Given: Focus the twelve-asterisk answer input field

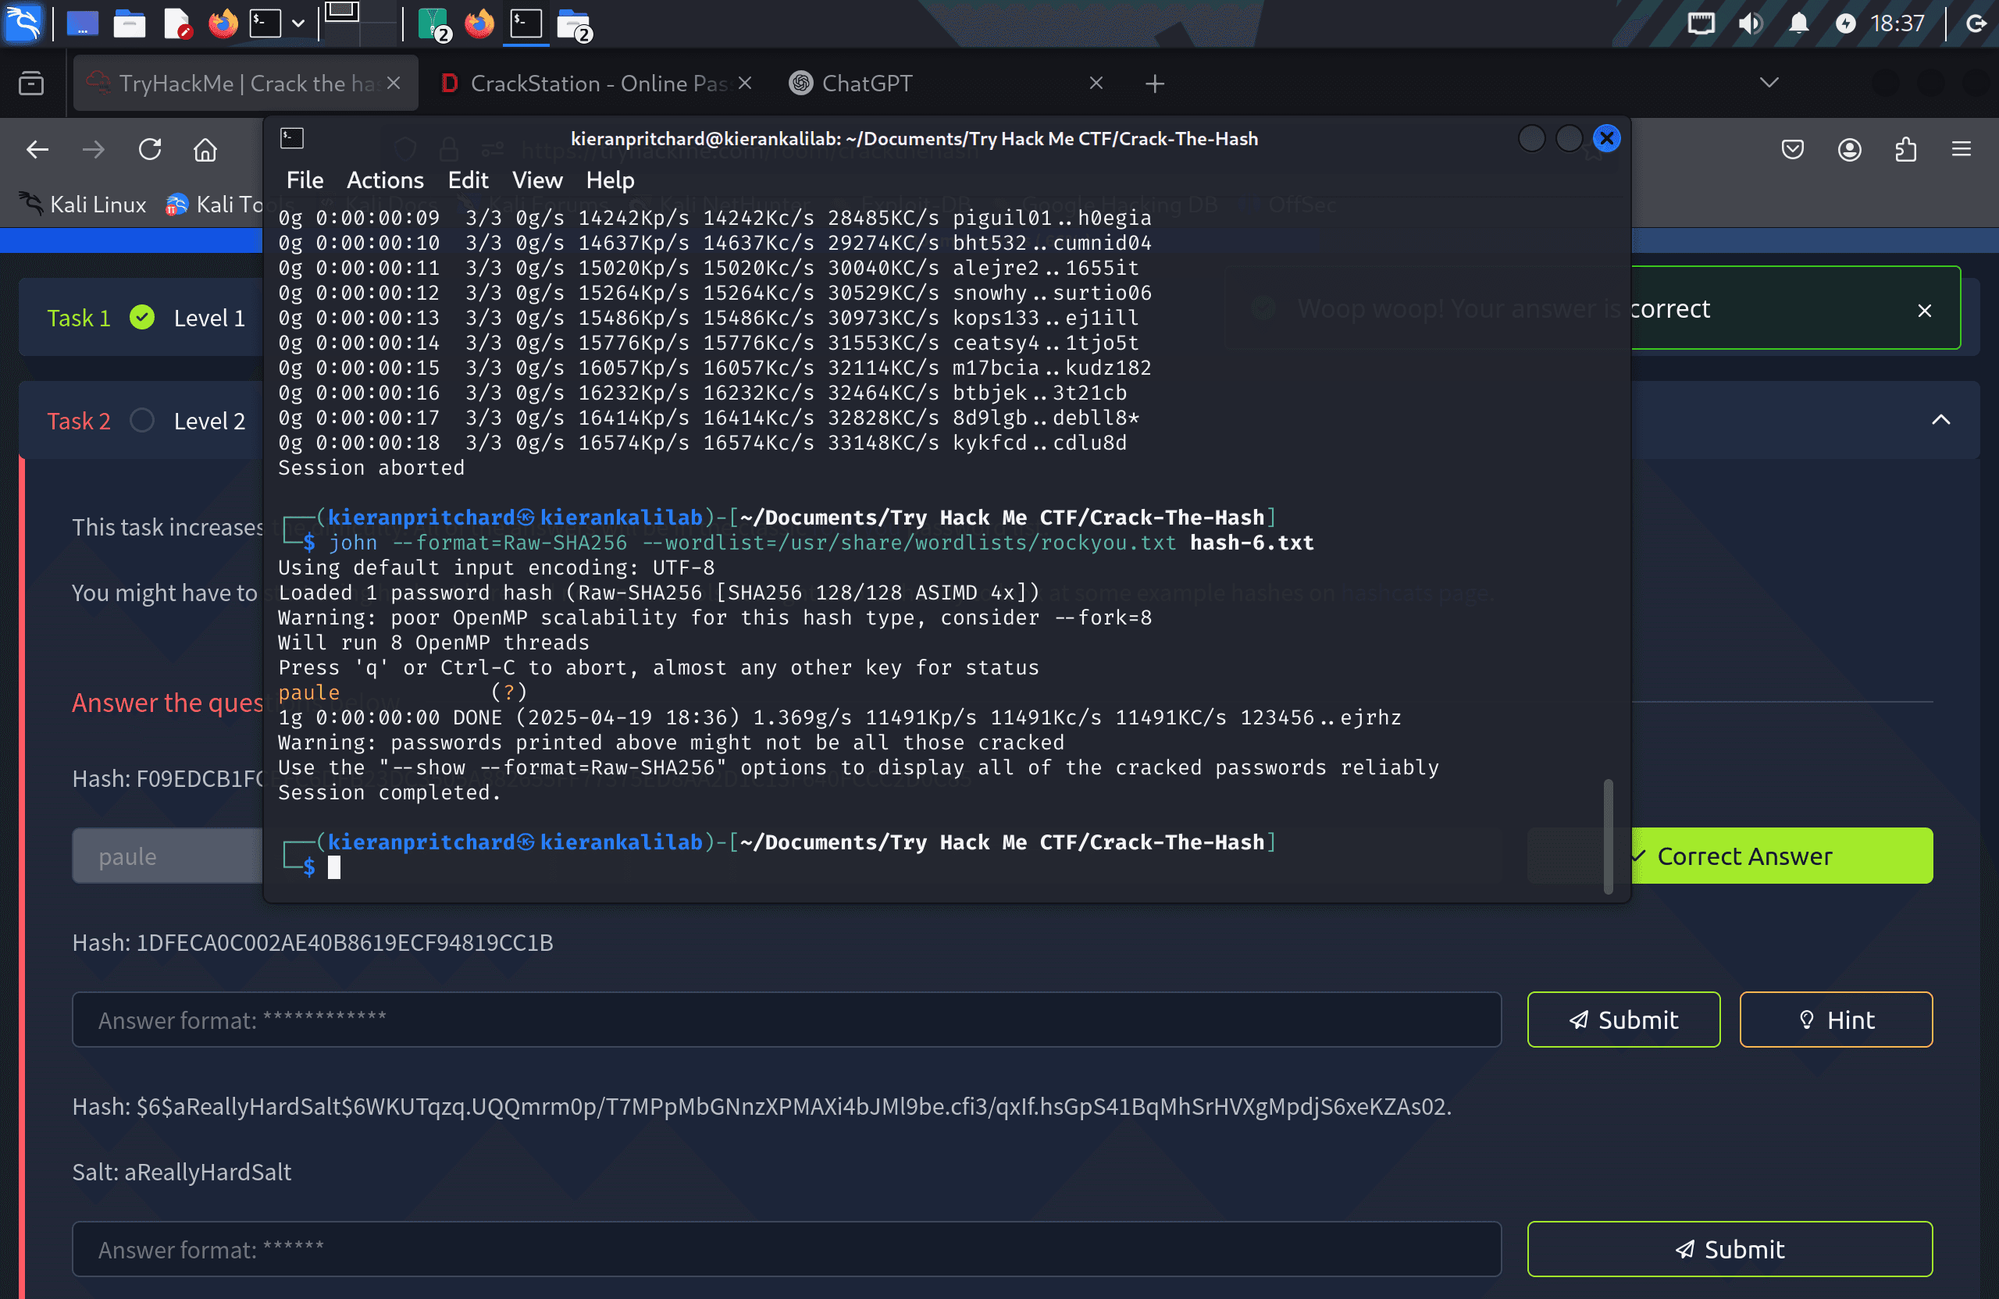Looking at the screenshot, I should click(x=786, y=1020).
